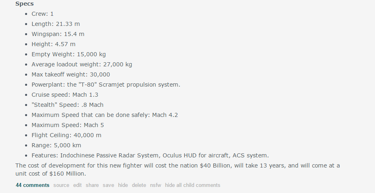Click the Empty Weight 15,000 kg entry
This screenshot has height=193, width=375.
point(69,54)
